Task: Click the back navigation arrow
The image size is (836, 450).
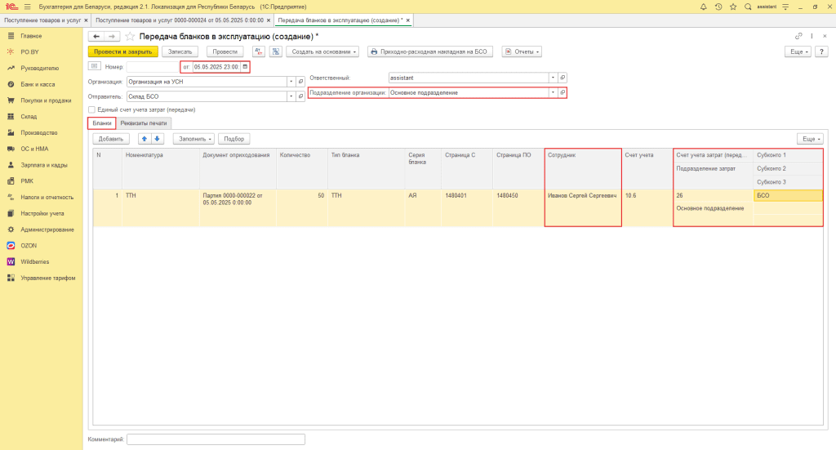Action: [x=96, y=36]
